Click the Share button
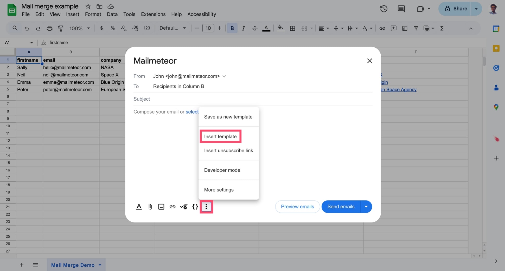Viewport: 505px width, 271px height. 455,9
